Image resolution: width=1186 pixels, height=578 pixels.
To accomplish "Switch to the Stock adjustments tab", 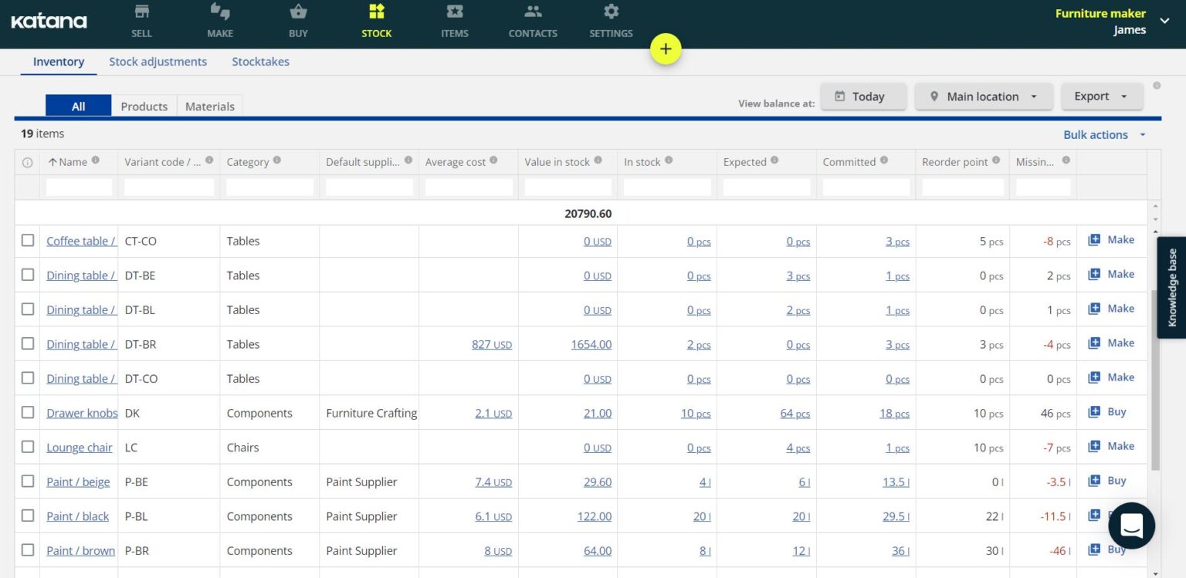I will point(158,62).
